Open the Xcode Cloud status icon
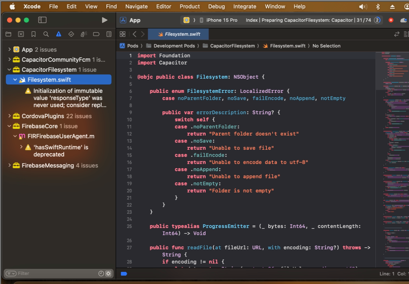409x284 pixels. click(x=404, y=20)
